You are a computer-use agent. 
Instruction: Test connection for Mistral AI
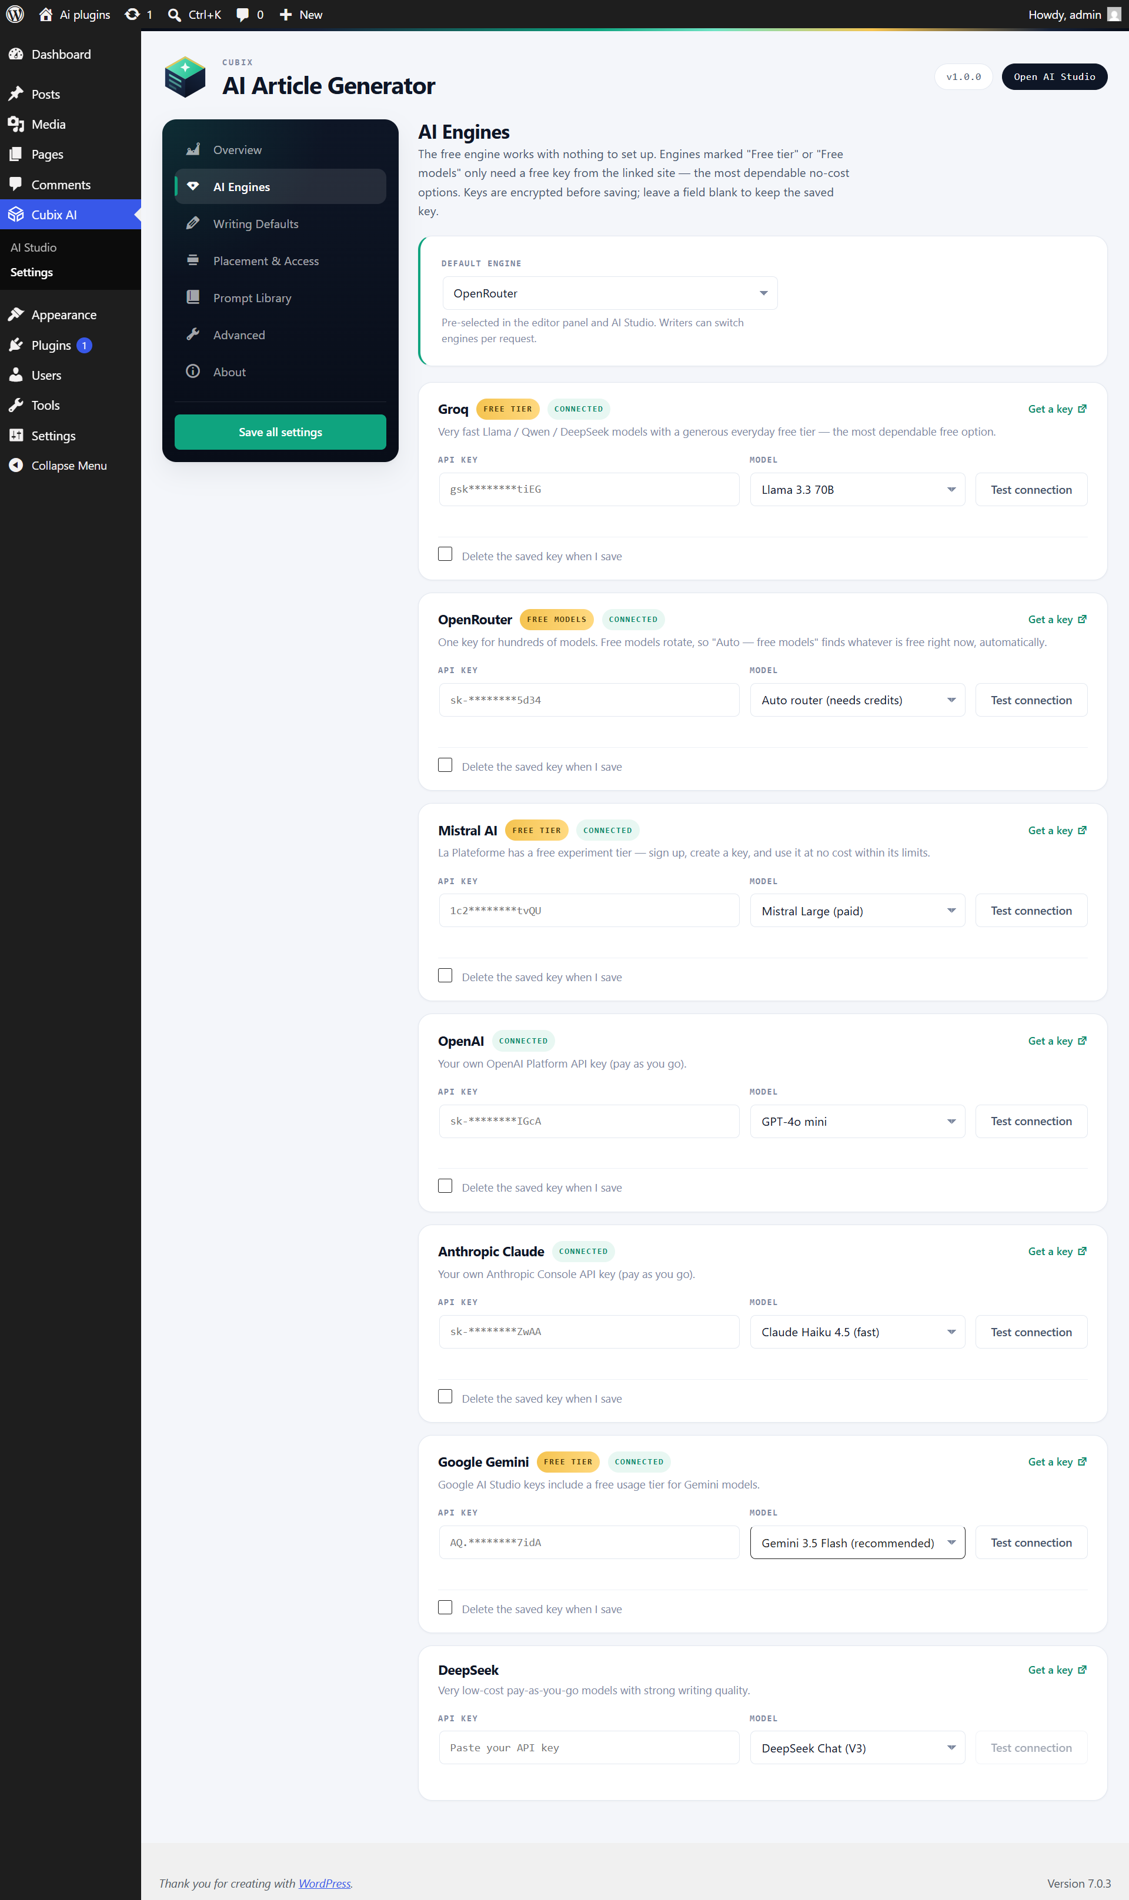click(x=1031, y=911)
